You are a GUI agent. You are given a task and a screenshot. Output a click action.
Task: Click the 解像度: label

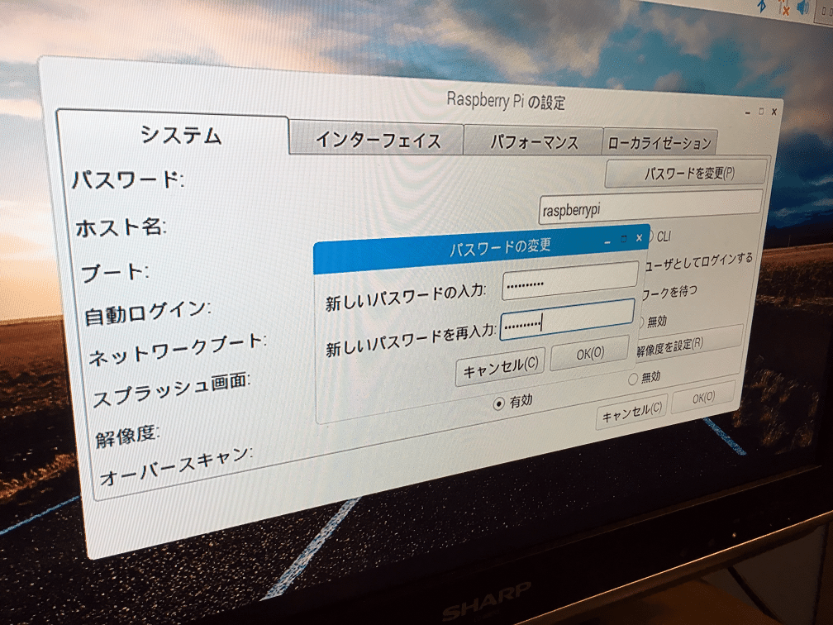click(x=127, y=437)
